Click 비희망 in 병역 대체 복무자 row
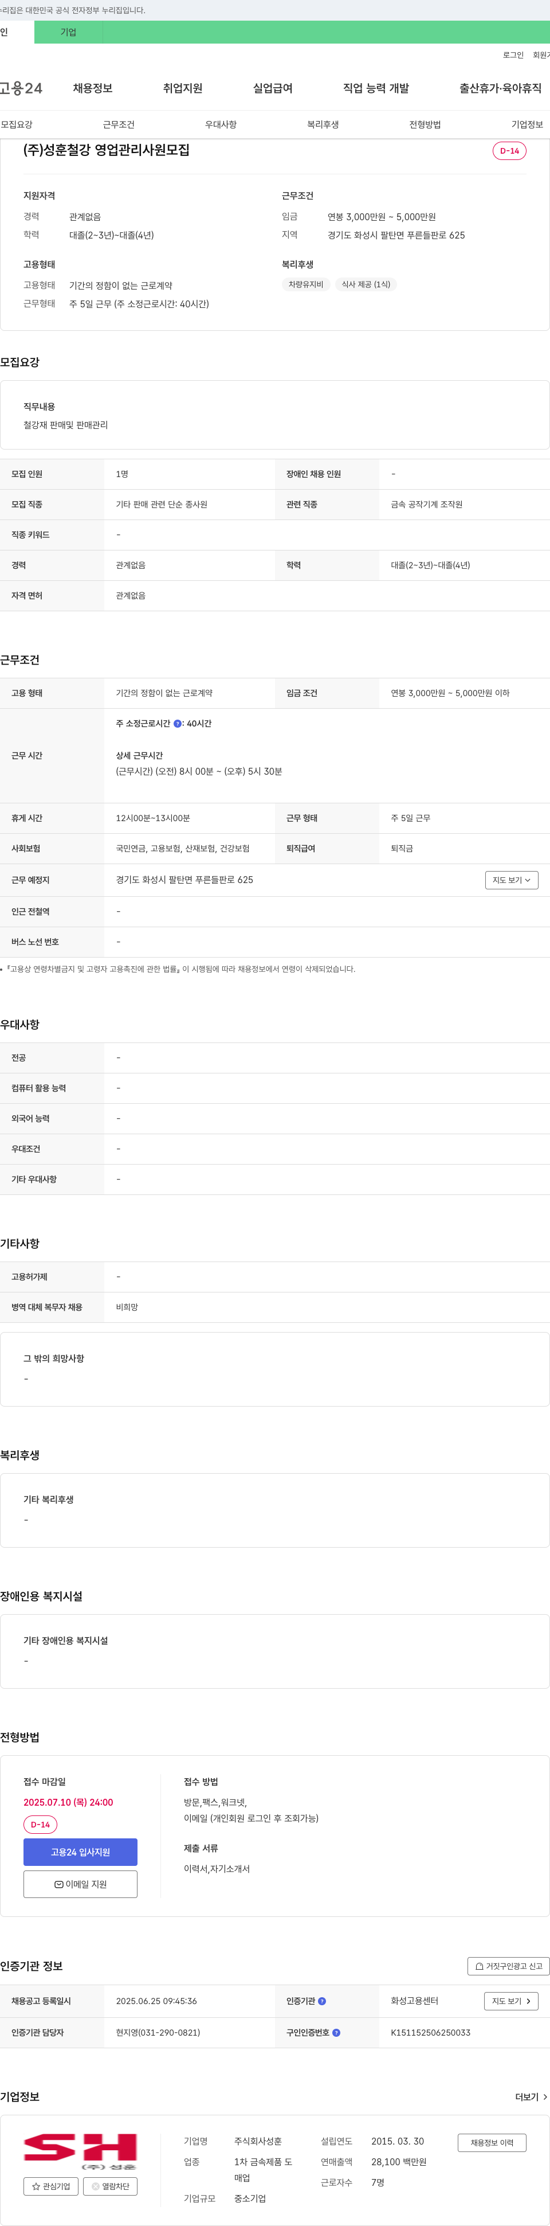This screenshot has height=2226, width=550. pyautogui.click(x=127, y=1307)
